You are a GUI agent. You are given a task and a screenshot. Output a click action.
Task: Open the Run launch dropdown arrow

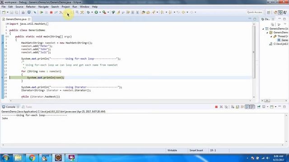coord(100,12)
